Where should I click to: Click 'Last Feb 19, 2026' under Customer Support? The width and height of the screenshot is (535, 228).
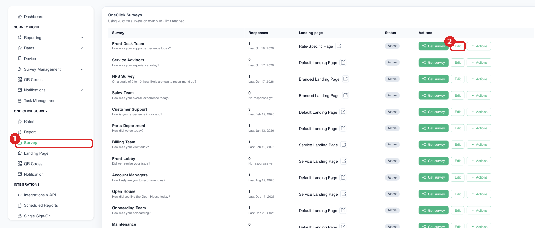point(261,114)
